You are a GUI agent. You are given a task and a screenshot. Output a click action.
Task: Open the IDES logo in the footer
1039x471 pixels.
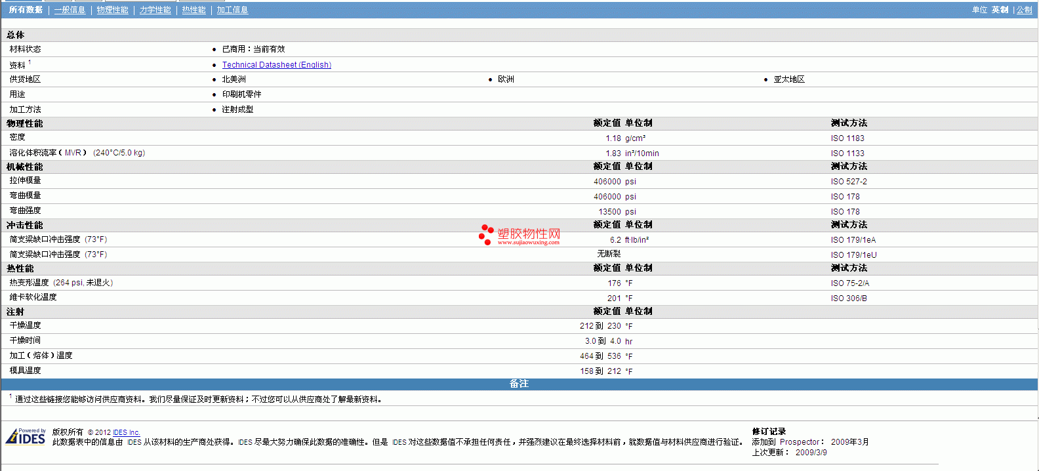[26, 436]
